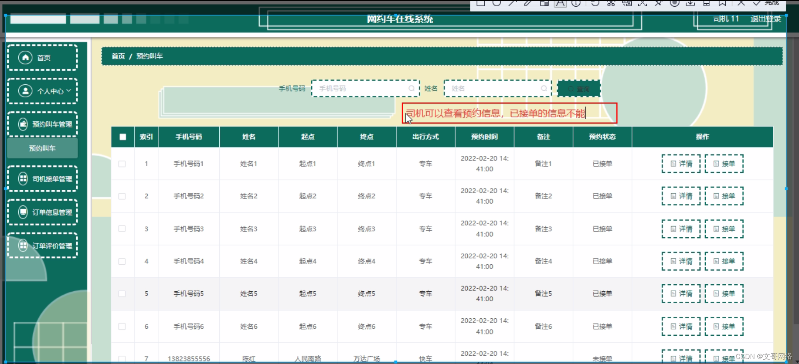Click the 出行方式 column header
The height and width of the screenshot is (364, 799).
pyautogui.click(x=425, y=137)
